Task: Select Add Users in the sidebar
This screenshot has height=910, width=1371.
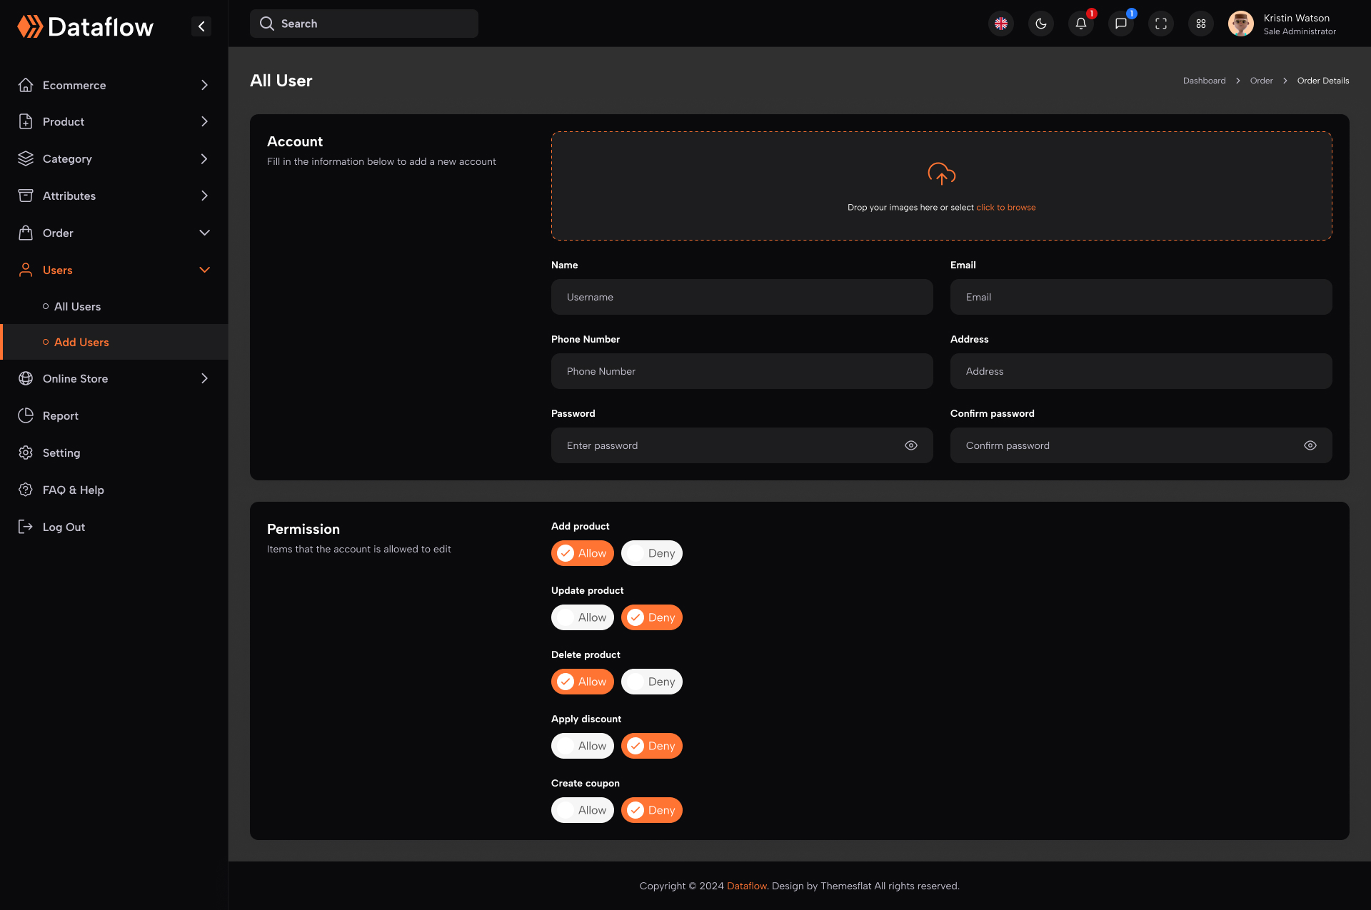Action: (x=81, y=342)
